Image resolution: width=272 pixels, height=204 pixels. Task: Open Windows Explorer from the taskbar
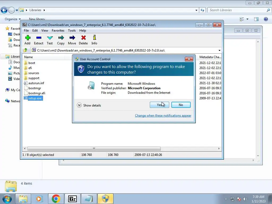[x=23, y=199]
